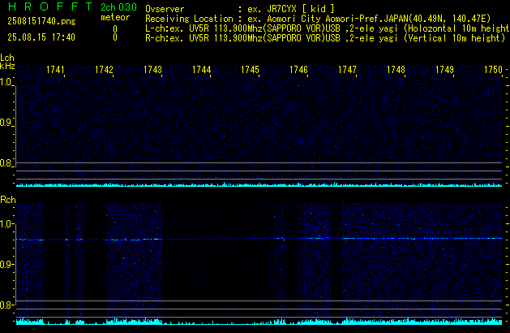The width and height of the screenshot is (510, 333).
Task: Click the Lch 1.0 kHz axis label
Action: pyautogui.click(x=6, y=82)
